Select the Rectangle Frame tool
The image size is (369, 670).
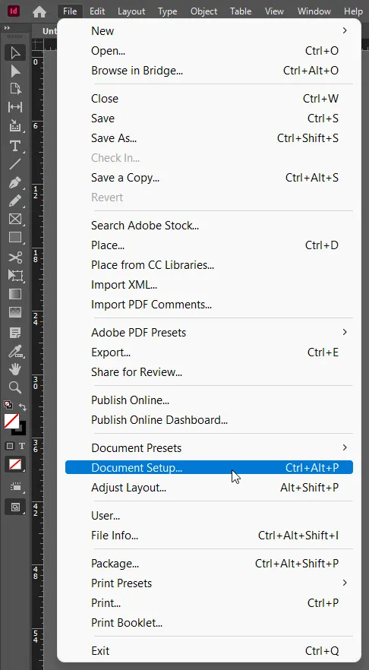click(x=15, y=220)
